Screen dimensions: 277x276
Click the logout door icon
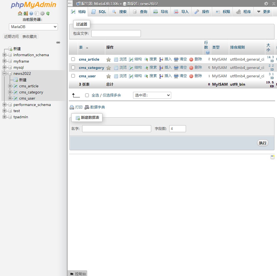point(25,13)
